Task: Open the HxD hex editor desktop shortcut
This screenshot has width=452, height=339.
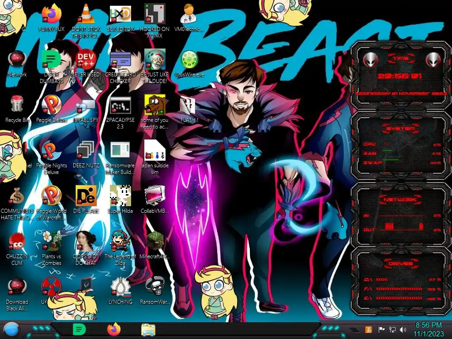Action: [x=121, y=15]
